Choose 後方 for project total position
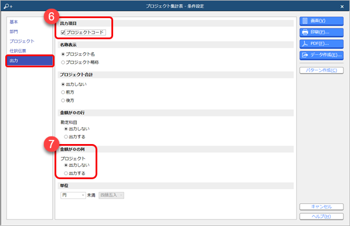This screenshot has height=226, width=350. (x=63, y=101)
